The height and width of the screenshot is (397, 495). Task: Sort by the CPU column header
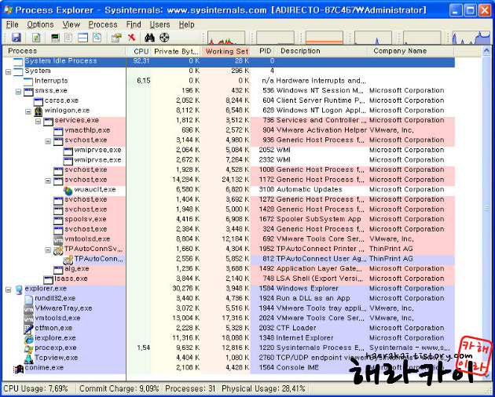(x=138, y=51)
